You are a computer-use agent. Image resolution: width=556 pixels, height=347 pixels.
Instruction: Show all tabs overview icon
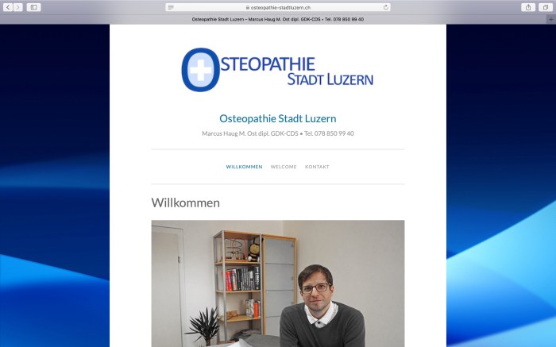click(x=546, y=7)
